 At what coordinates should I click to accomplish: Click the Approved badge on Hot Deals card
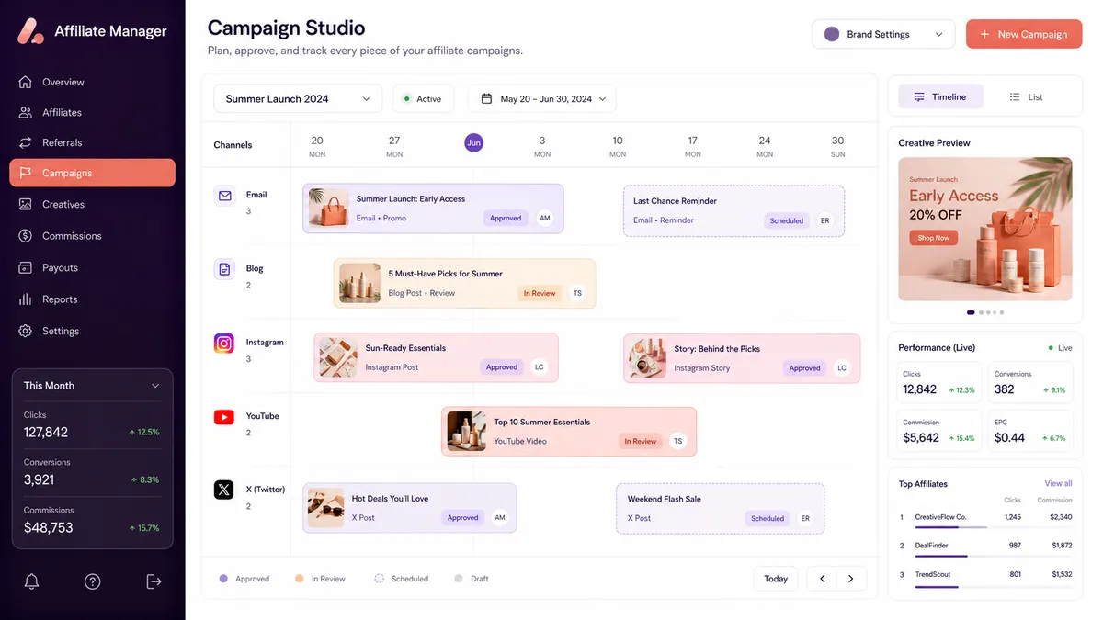[x=463, y=518]
